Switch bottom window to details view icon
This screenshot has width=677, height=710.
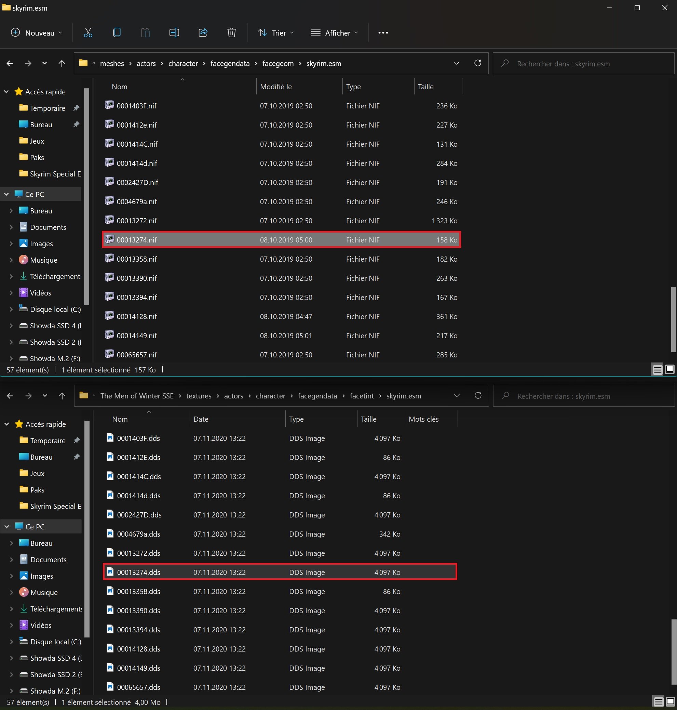658,702
